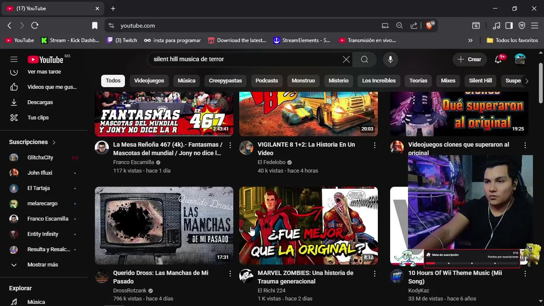Click the page vertical scrollbar
The image size is (544, 306).
pos(541,83)
